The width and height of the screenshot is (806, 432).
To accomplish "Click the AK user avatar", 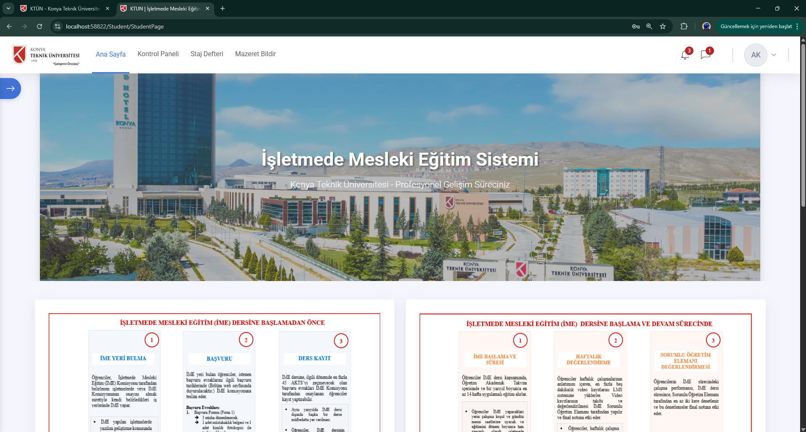I will coord(756,55).
